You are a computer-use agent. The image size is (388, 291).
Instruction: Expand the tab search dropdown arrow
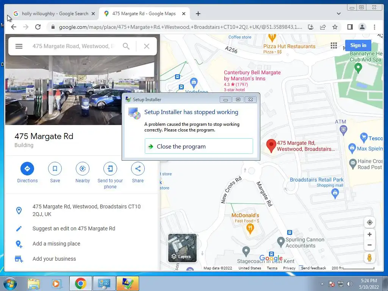[338, 14]
